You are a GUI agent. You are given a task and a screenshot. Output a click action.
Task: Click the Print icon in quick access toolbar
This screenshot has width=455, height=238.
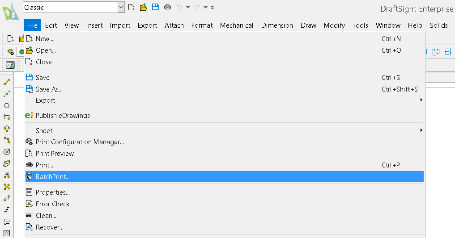pyautogui.click(x=167, y=7)
